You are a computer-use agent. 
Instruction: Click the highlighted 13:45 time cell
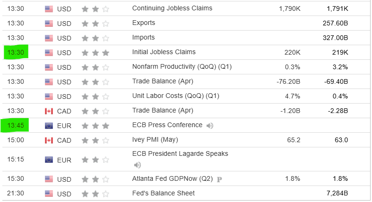click(x=16, y=126)
